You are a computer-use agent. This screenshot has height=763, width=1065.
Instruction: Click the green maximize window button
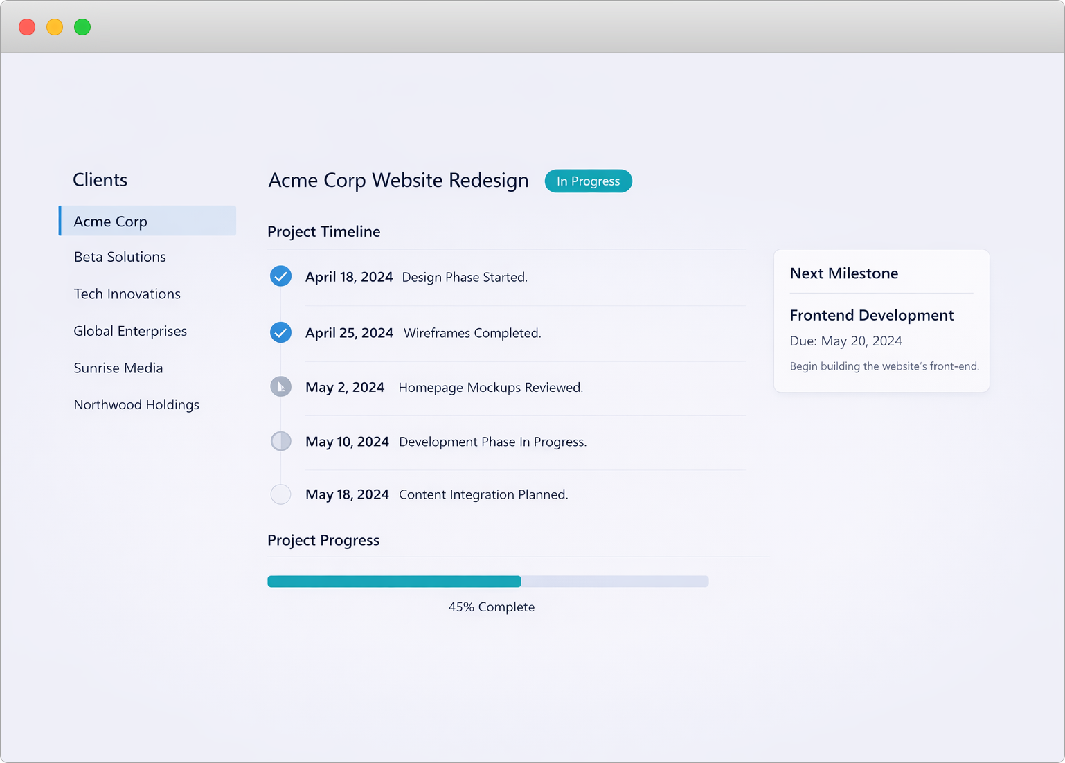coord(82,27)
